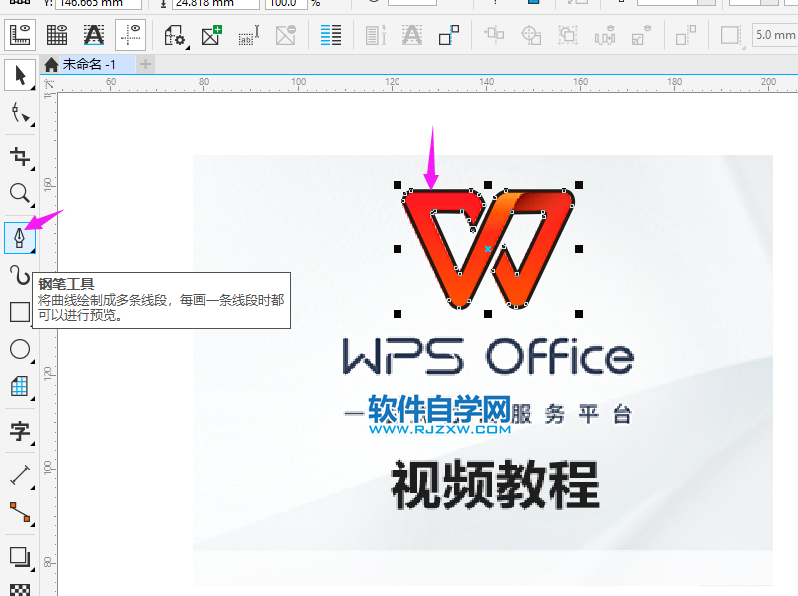Expand Ellipse tool flyout arrow
The image size is (798, 596).
click(x=33, y=362)
